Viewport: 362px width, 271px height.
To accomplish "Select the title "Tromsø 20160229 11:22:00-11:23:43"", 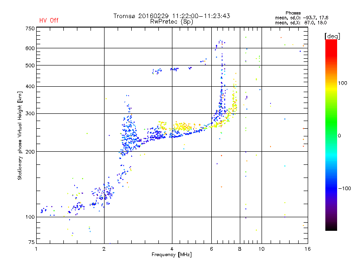I will tap(171, 16).
